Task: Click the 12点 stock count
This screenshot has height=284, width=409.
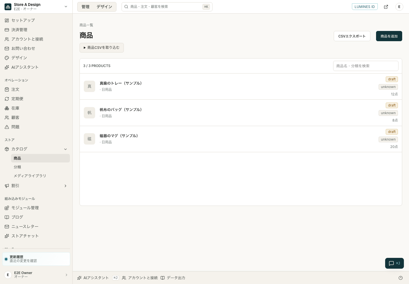Action: point(394,94)
